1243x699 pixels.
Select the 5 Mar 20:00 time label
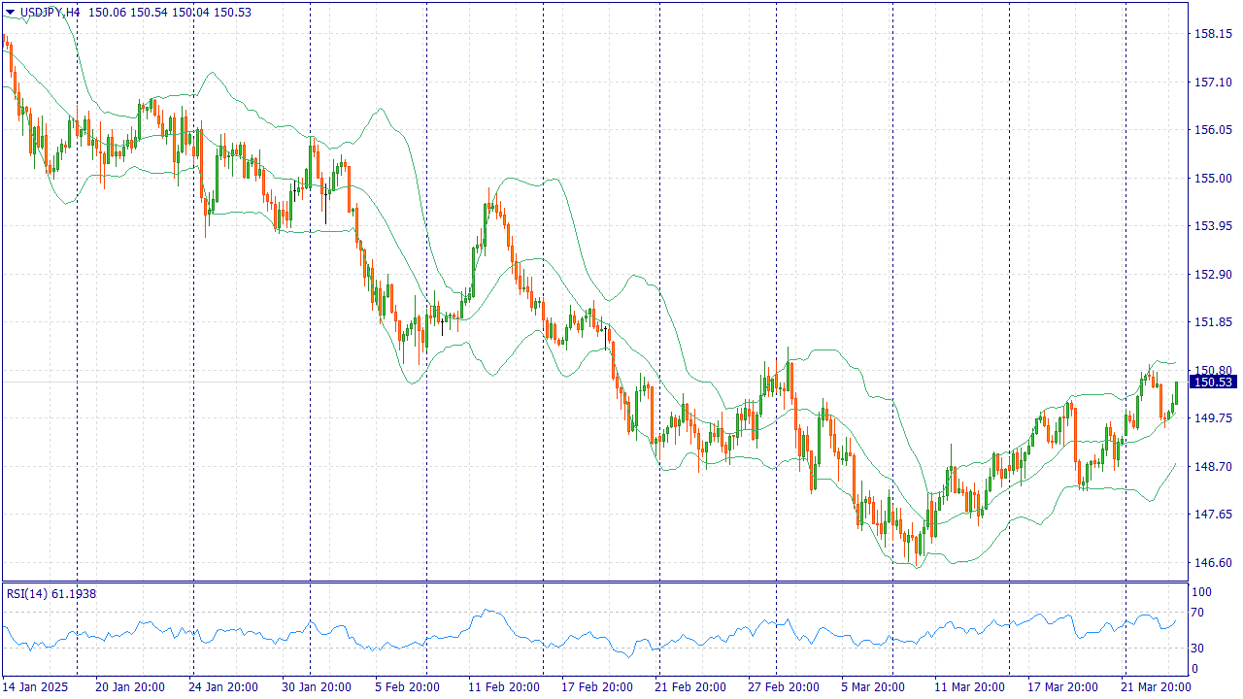point(875,687)
